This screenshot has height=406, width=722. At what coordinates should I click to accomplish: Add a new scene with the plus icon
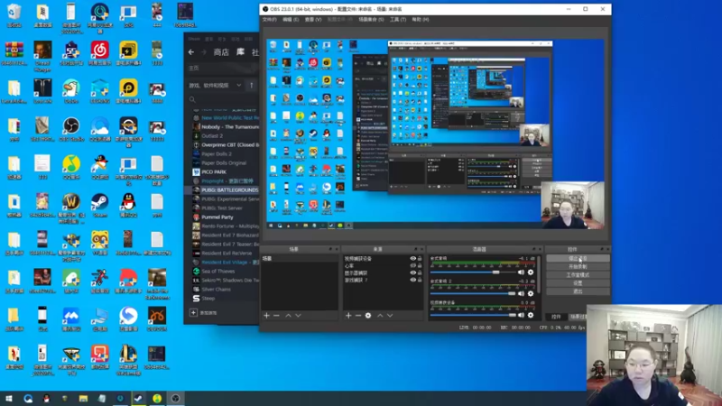[x=266, y=315]
